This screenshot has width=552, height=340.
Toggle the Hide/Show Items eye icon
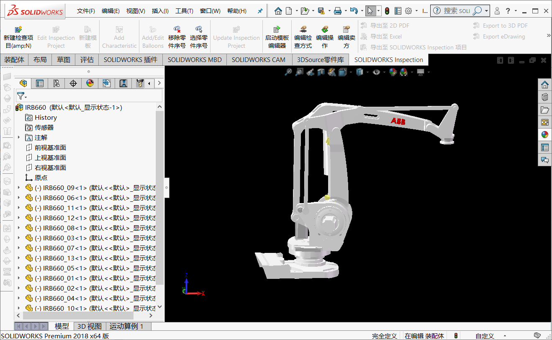tap(375, 72)
